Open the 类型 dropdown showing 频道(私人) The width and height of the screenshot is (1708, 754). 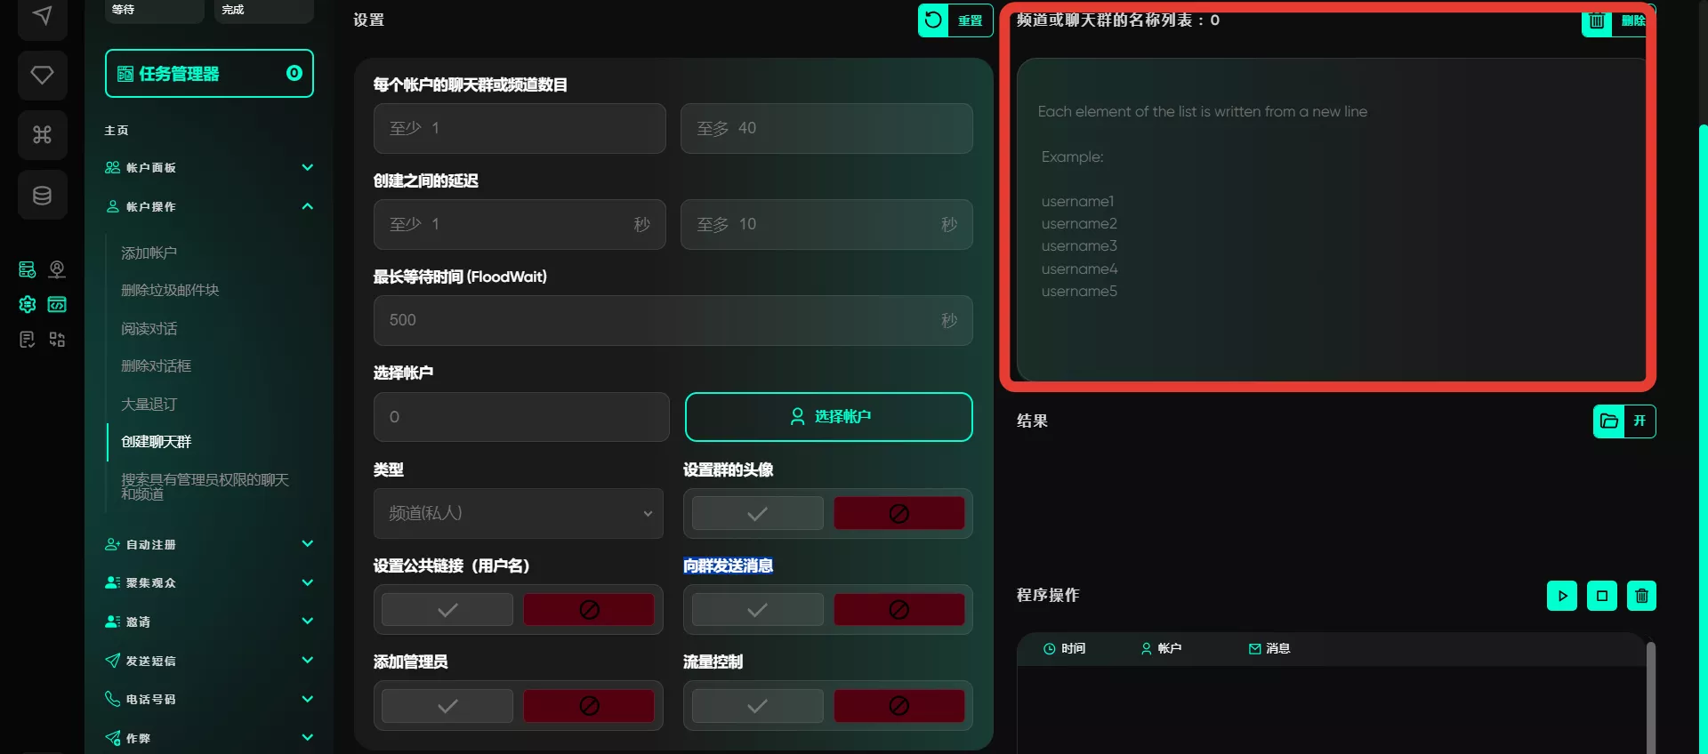click(x=519, y=513)
